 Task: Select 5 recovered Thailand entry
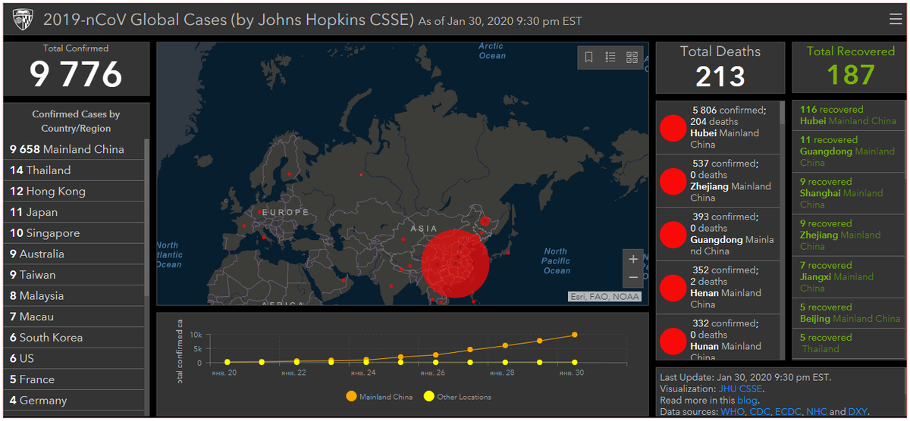848,343
